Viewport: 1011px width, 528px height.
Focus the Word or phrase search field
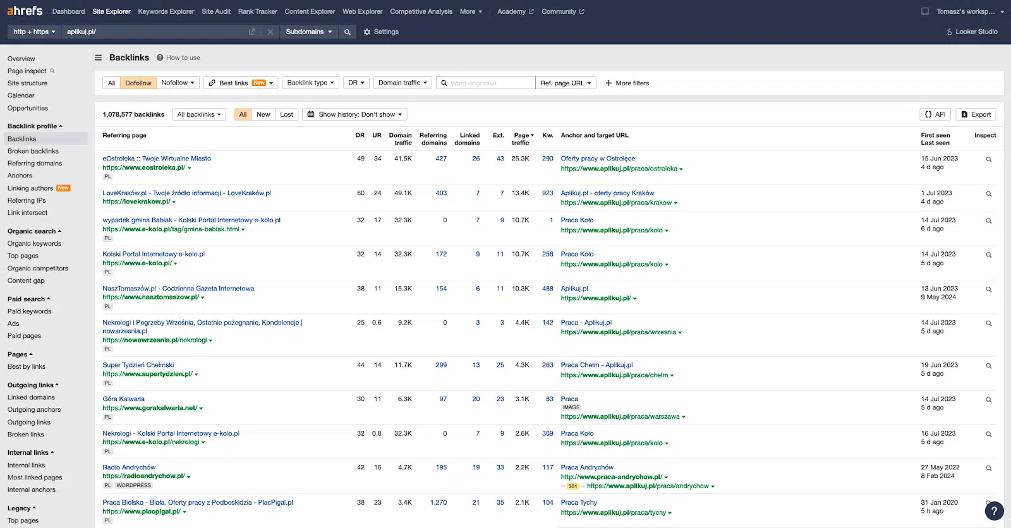click(x=486, y=83)
